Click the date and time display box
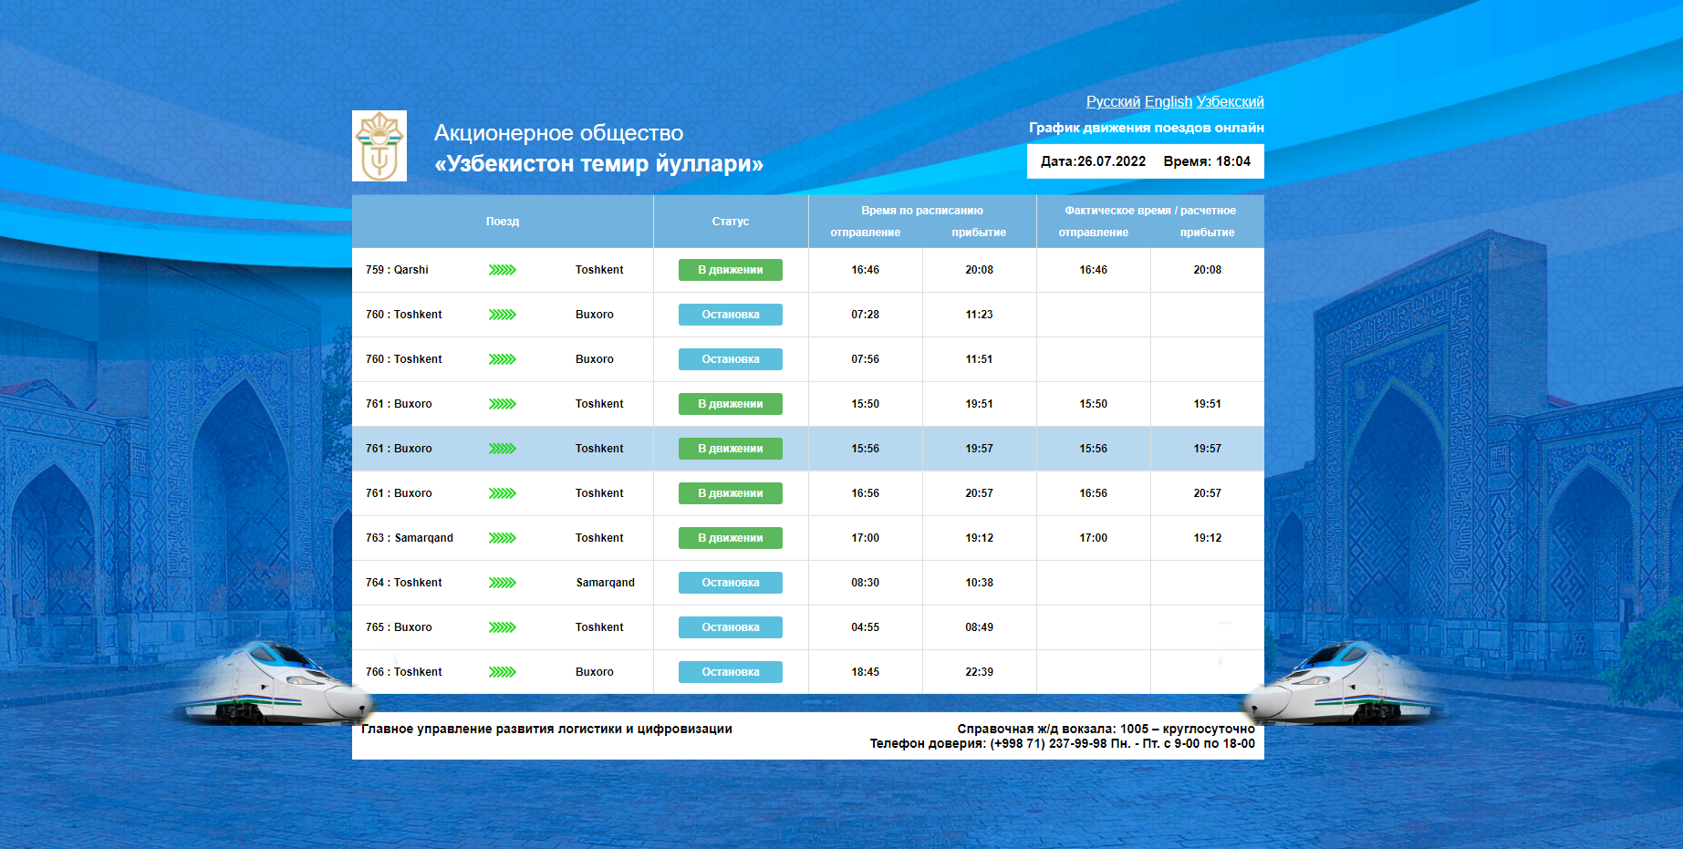 (x=1145, y=161)
